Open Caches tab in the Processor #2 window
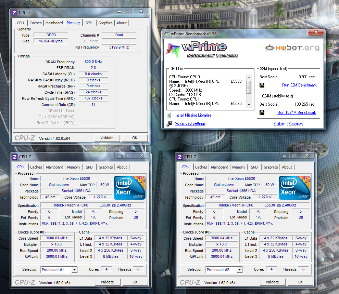 point(201,167)
